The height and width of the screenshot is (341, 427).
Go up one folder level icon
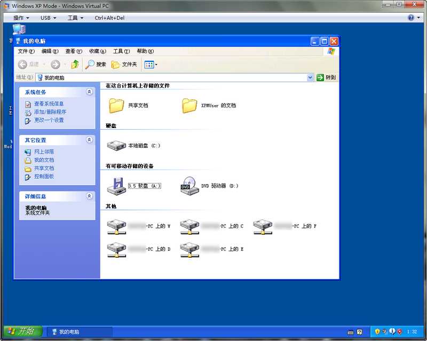(x=75, y=65)
